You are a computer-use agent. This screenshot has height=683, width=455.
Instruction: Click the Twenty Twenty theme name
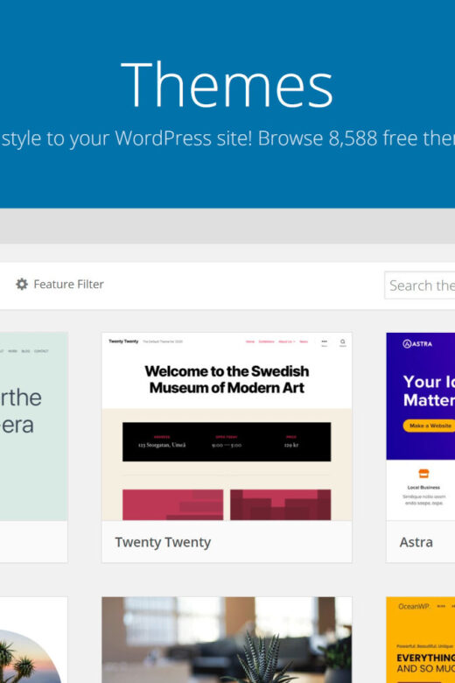click(163, 542)
